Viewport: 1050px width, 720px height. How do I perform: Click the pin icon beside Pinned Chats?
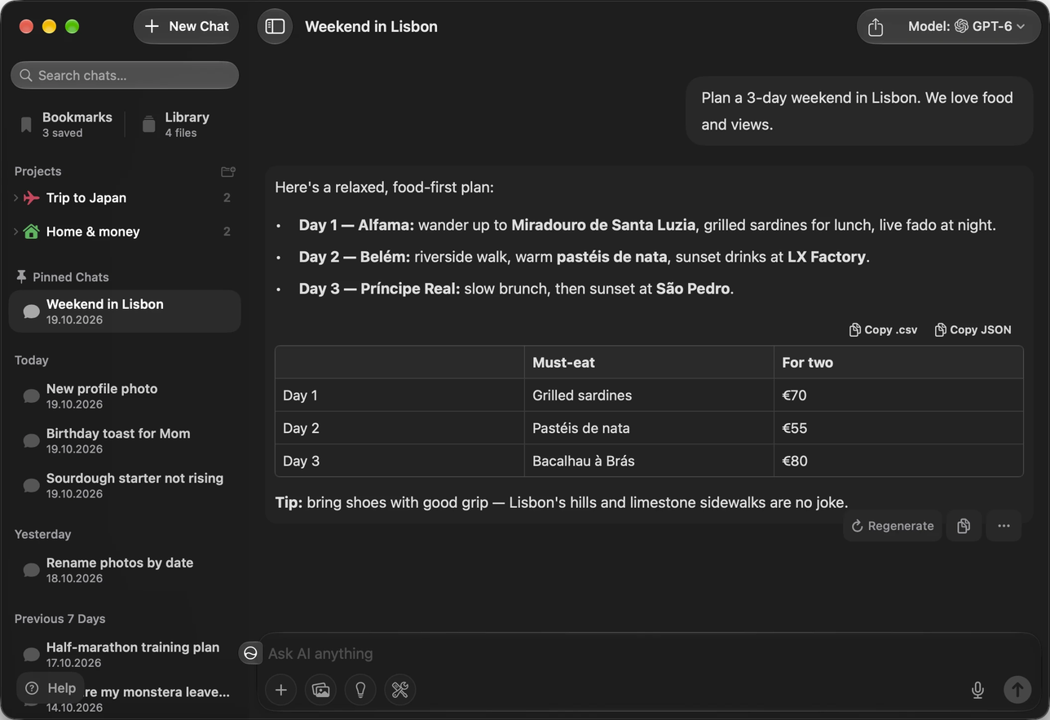[21, 276]
